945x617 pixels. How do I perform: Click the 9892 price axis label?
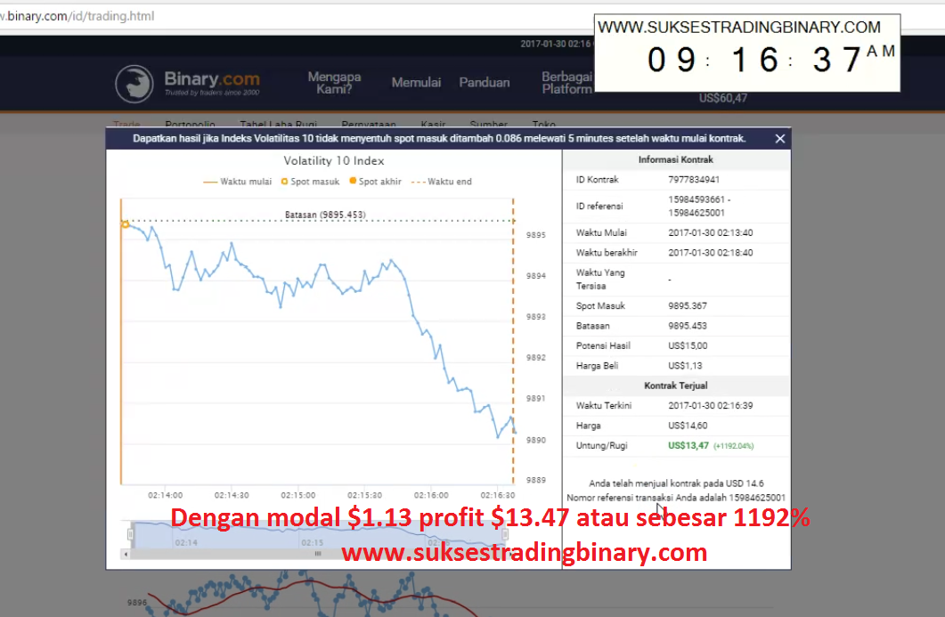[536, 358]
